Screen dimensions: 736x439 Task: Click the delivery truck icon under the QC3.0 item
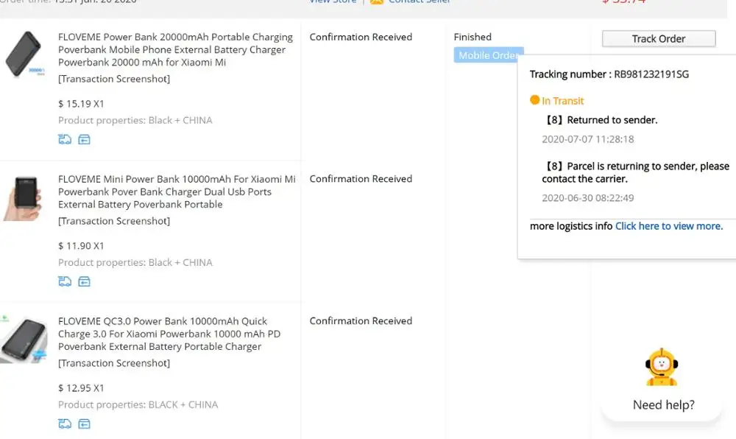click(x=65, y=424)
